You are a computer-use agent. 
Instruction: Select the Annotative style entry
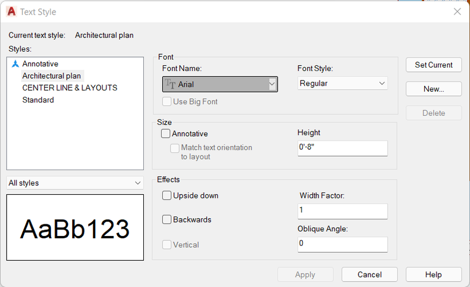pos(40,64)
